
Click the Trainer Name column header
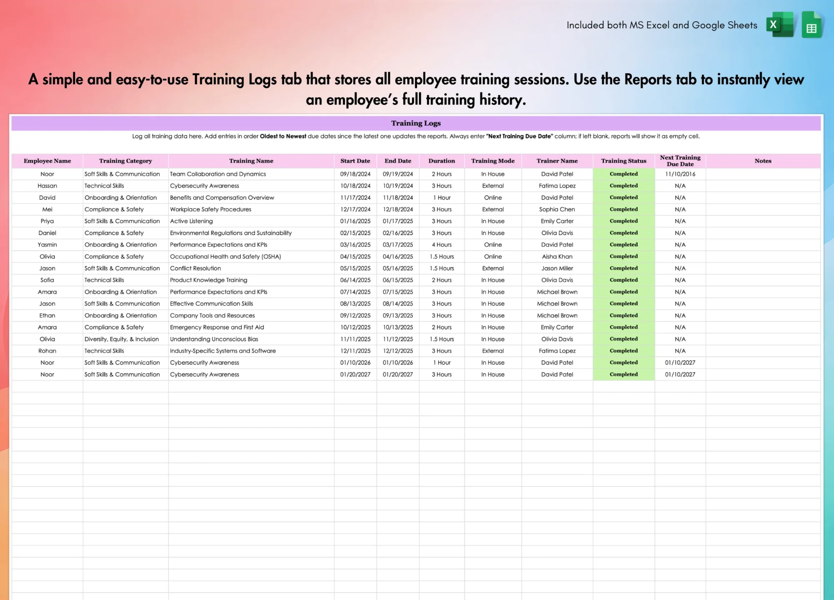pos(557,161)
